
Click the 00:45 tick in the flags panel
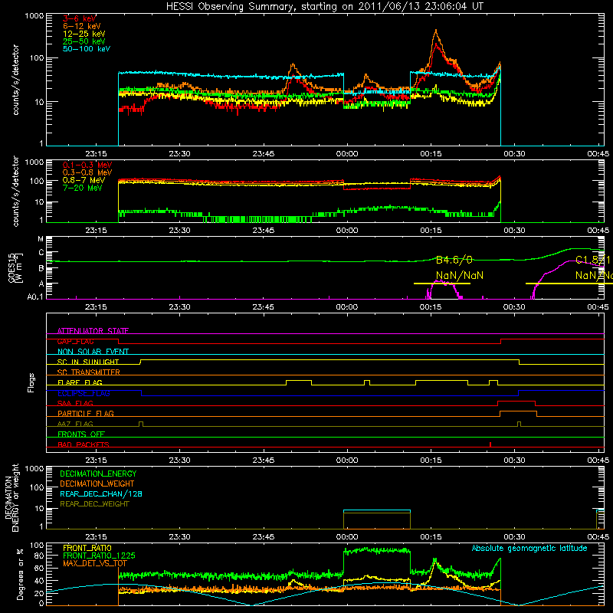[x=598, y=461]
